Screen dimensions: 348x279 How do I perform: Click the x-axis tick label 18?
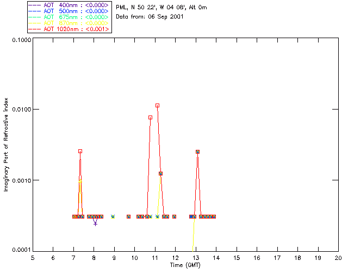pyautogui.click(x=297, y=258)
